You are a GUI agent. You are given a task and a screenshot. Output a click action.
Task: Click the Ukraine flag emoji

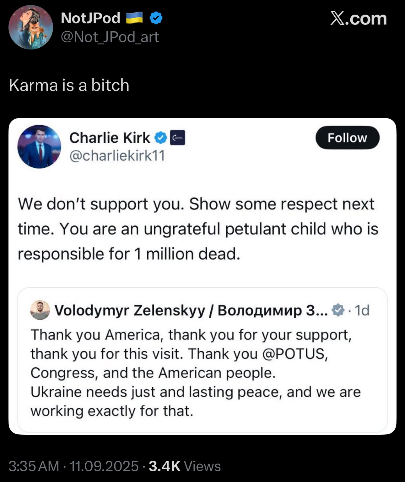(x=134, y=18)
